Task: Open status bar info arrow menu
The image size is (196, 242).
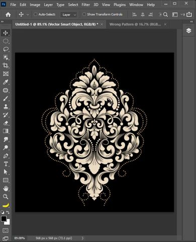Action: pos(82,238)
